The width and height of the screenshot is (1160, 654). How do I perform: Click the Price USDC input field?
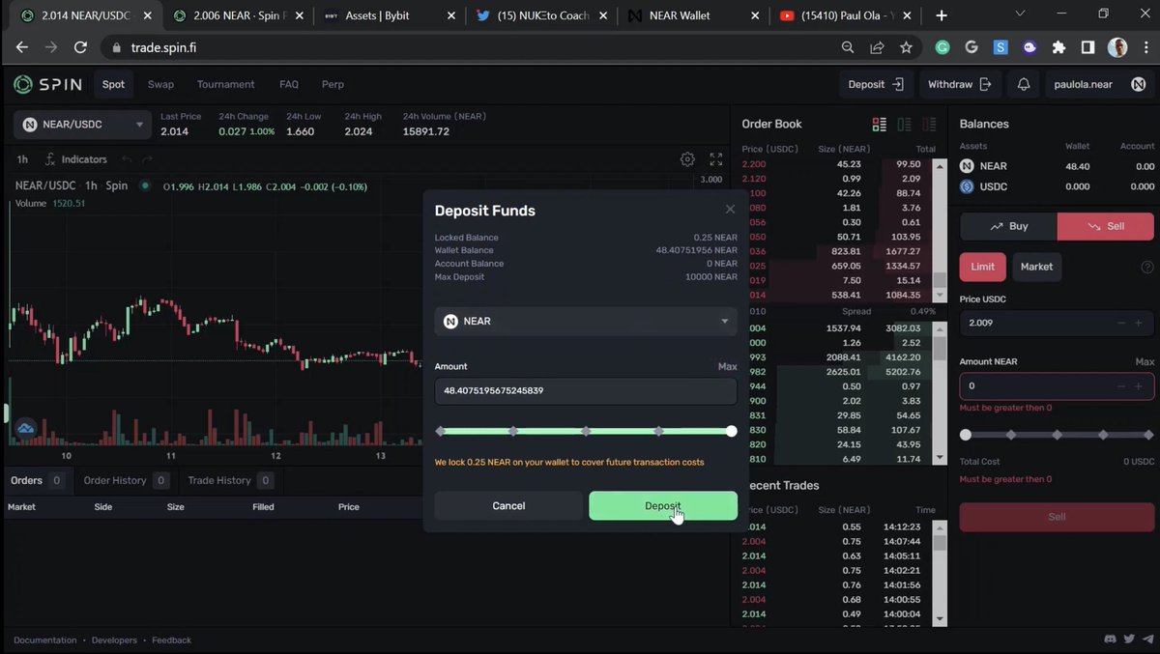(x=1057, y=323)
